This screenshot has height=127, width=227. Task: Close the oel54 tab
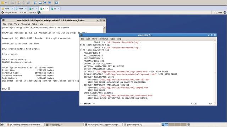tap(26, 8)
